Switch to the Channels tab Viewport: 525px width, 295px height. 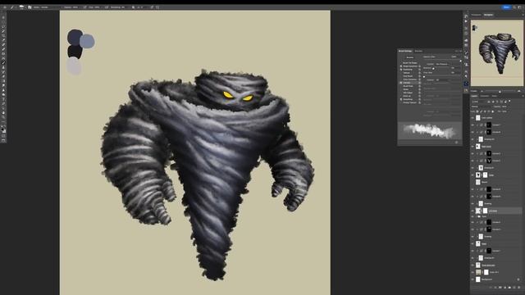click(x=485, y=96)
